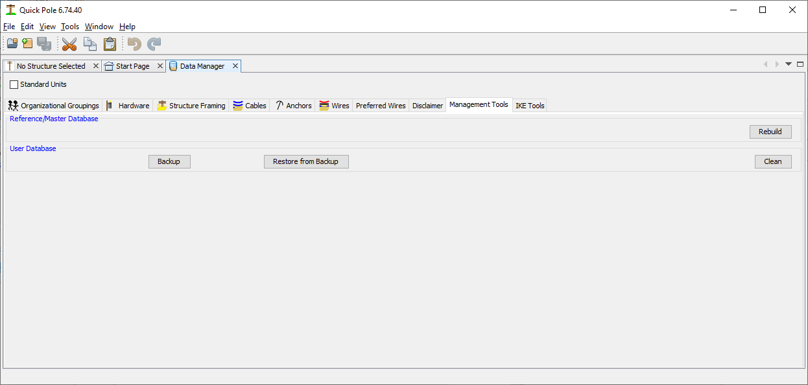Screen dimensions: 808x385
Task: Open the File menu
Action: pyautogui.click(x=9, y=27)
